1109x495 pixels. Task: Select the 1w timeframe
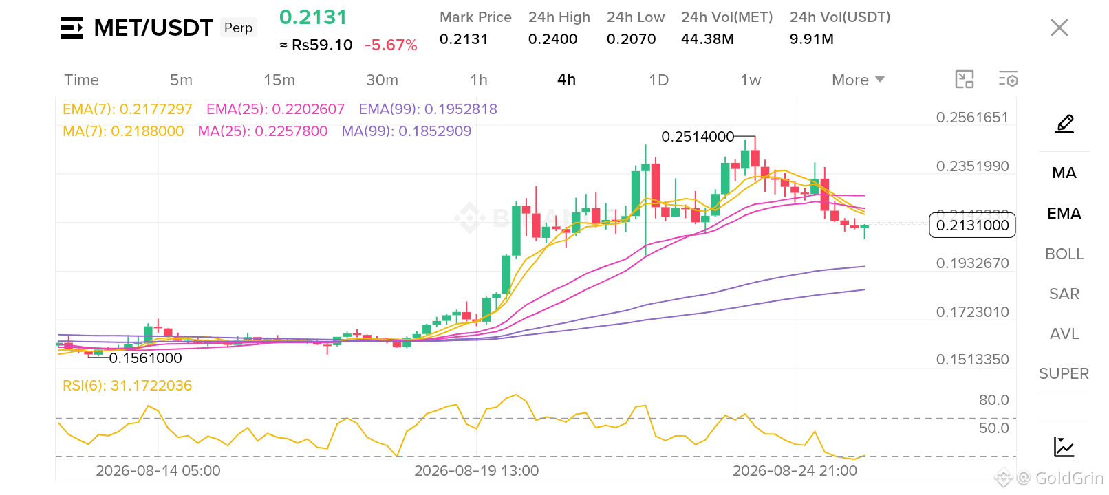click(x=751, y=80)
